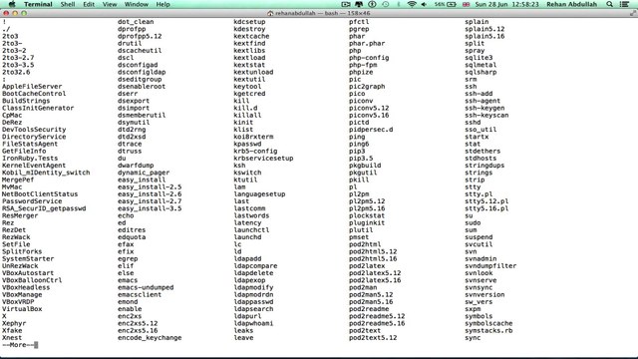Viewport: 638px width, 359px height.
Task: Open the Terminal application menu
Action: click(x=38, y=4)
